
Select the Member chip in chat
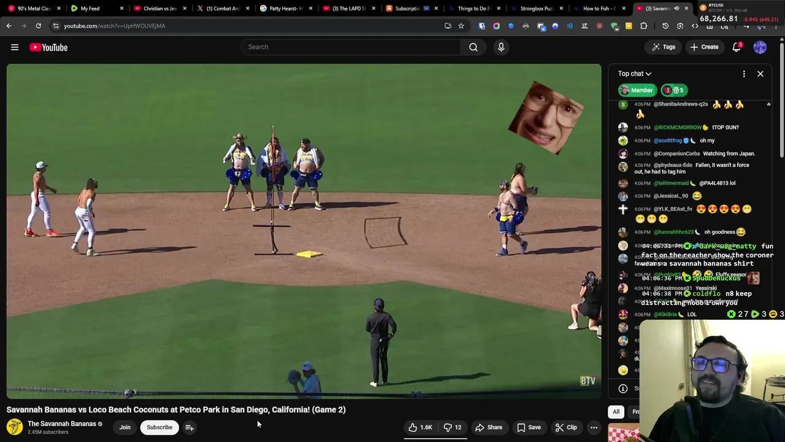(637, 90)
